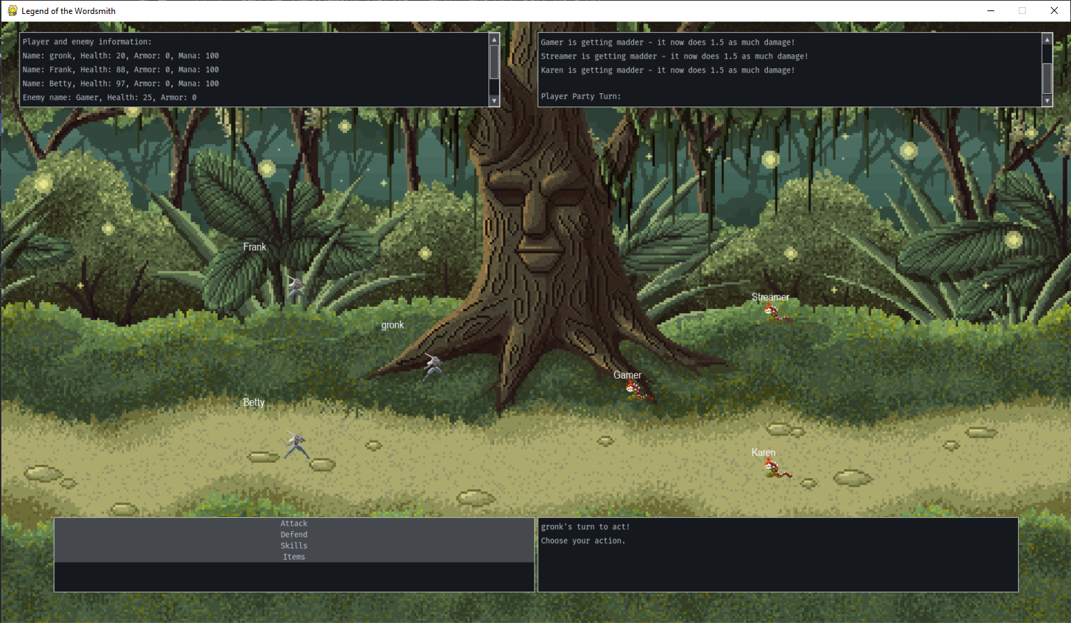Click the 'Legend of the Wordsmith' window title

click(x=68, y=11)
